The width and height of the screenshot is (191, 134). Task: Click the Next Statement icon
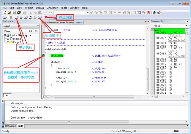pyautogui.click(x=31, y=17)
